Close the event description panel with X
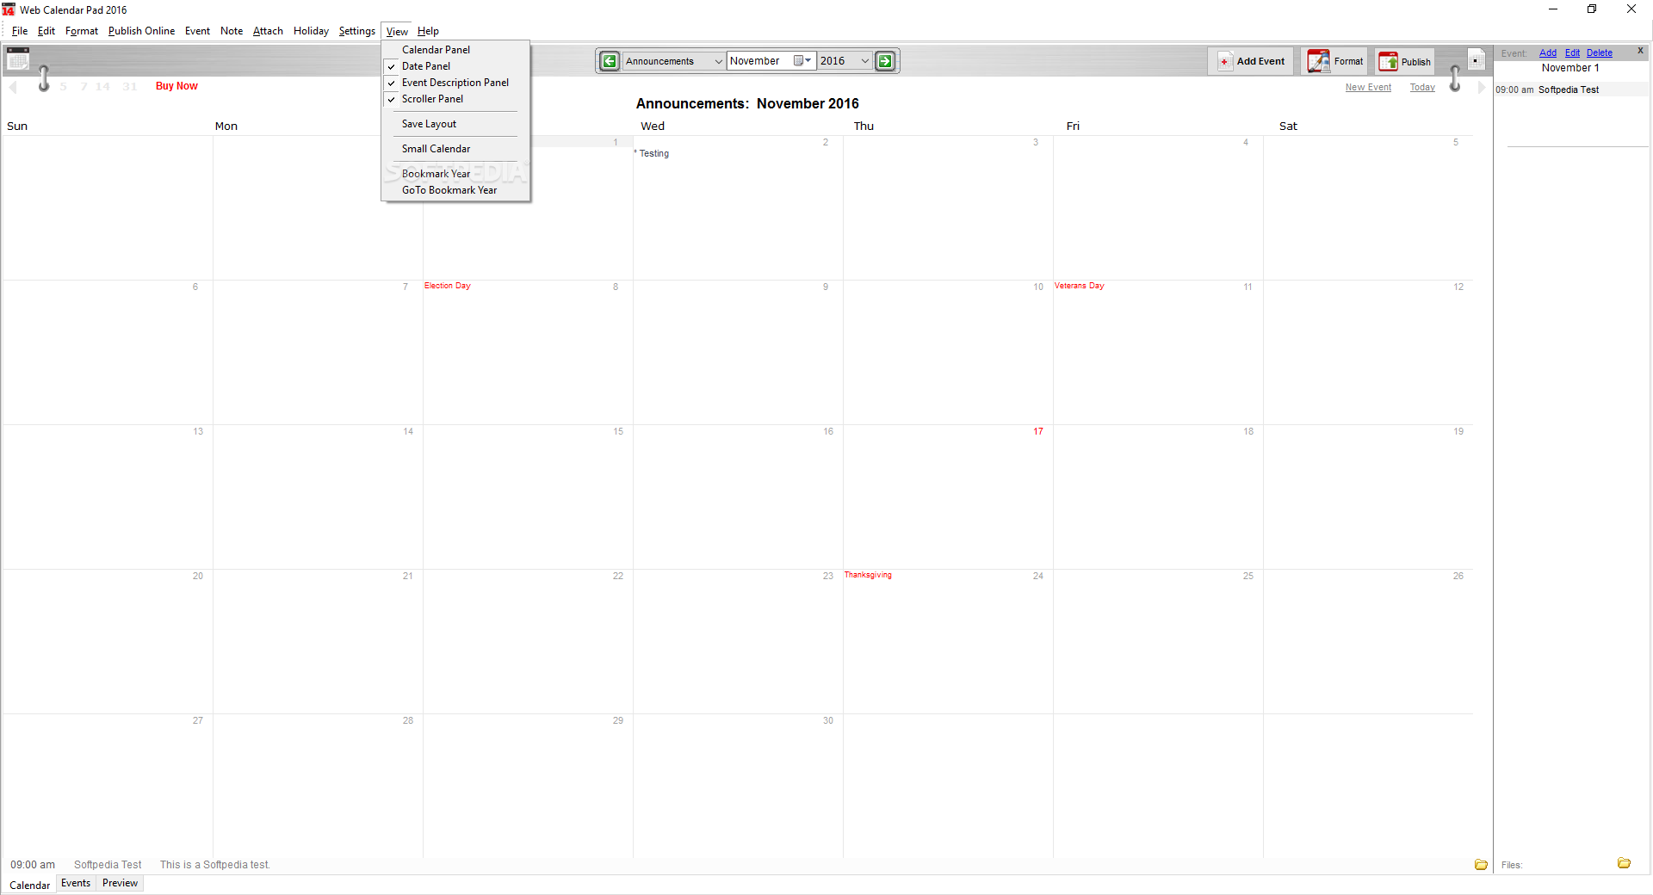Screen dimensions: 1653x895 [1640, 51]
